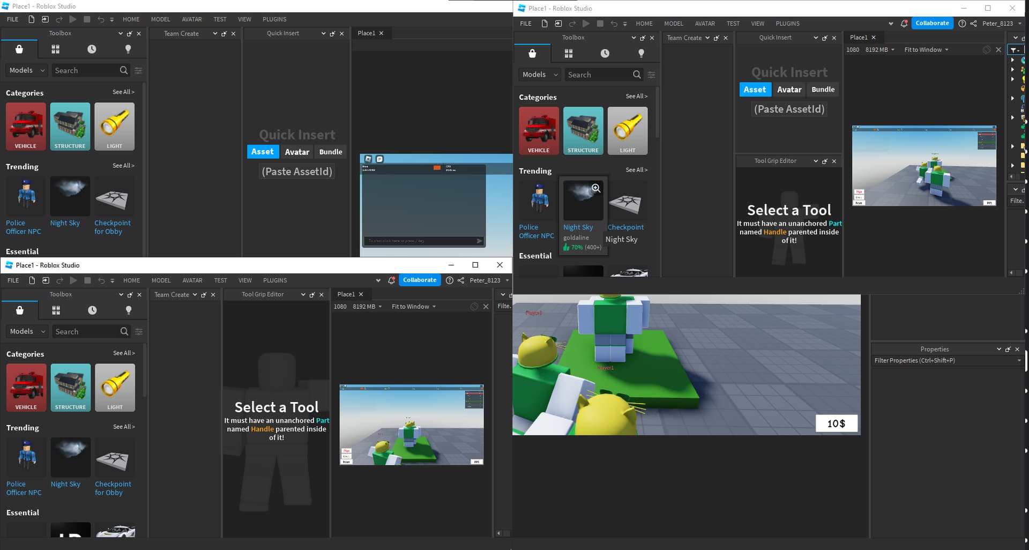Screen dimensions: 1029x550
Task: Open filter options in bottom-left Toolbox
Action: coord(139,331)
